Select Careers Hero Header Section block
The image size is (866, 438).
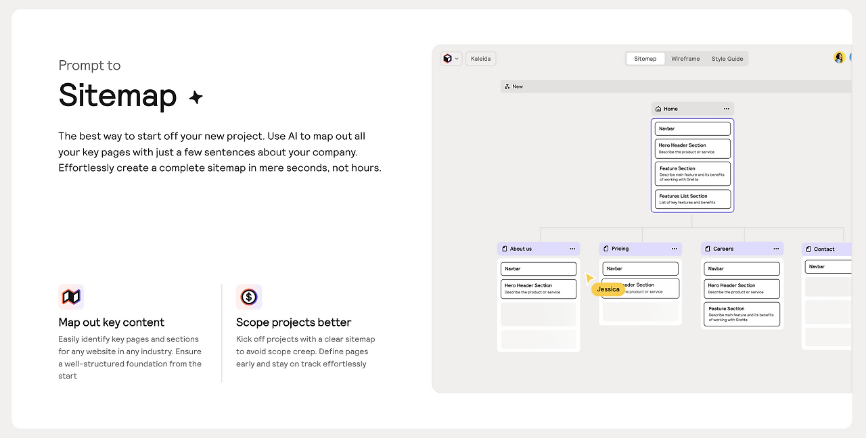[742, 289]
